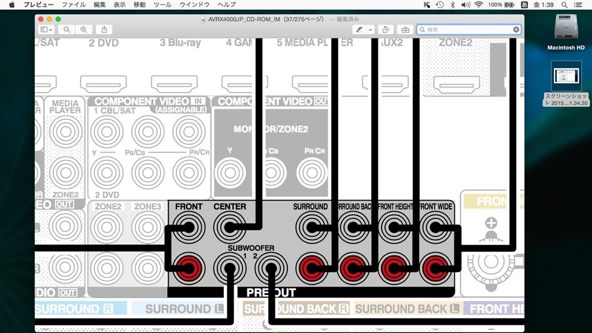This screenshot has height=333, width=592.
Task: Open Time Machine menu bar icon
Action: 440,5
